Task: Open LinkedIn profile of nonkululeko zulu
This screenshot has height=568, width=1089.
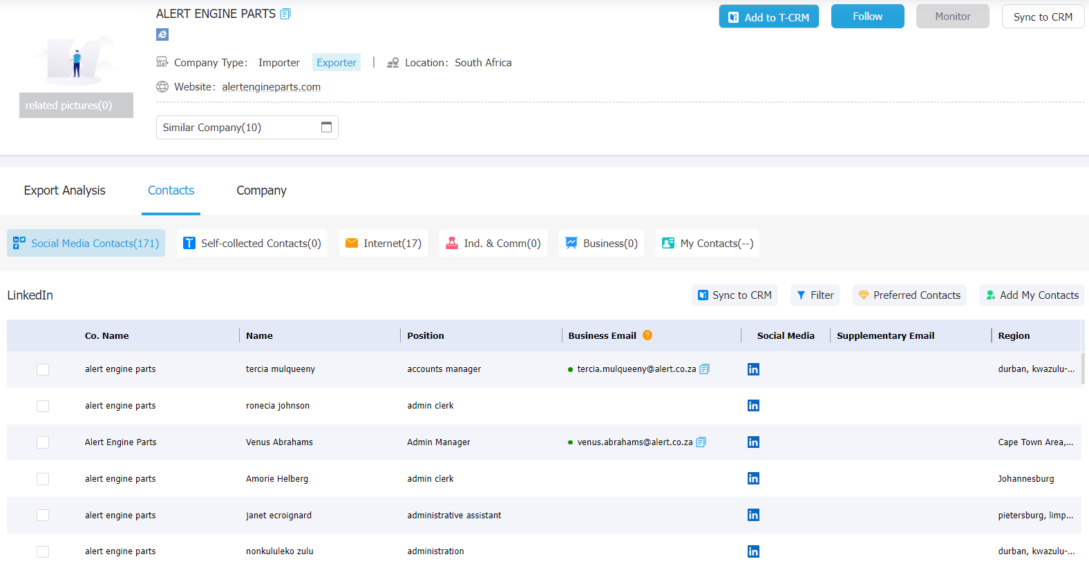Action: [x=753, y=551]
